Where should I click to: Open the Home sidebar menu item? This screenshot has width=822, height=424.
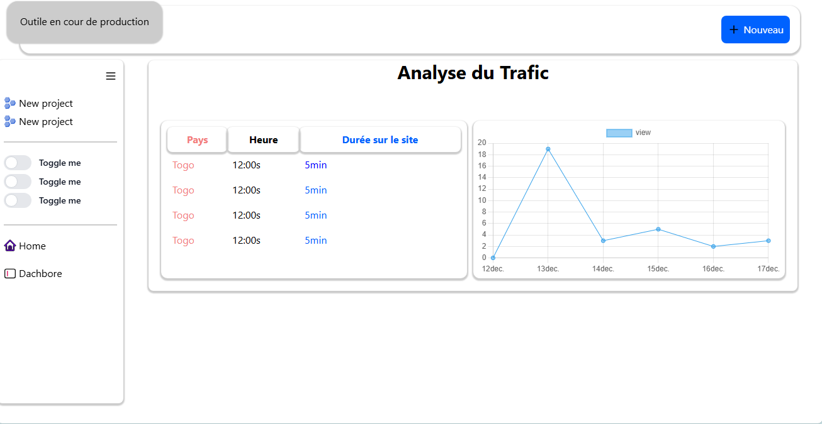(x=32, y=246)
